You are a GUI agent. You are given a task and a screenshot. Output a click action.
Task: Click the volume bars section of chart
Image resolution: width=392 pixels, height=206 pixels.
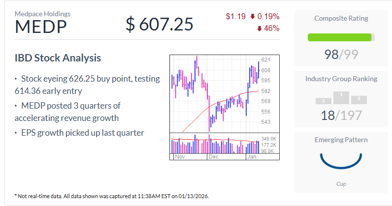(x=215, y=144)
